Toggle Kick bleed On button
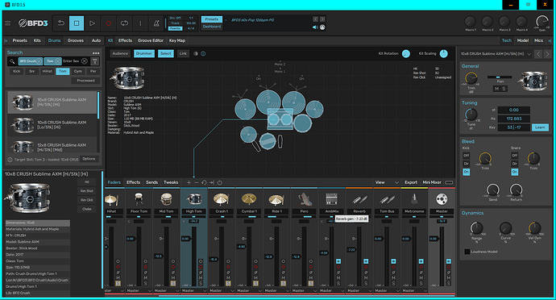 (x=466, y=172)
